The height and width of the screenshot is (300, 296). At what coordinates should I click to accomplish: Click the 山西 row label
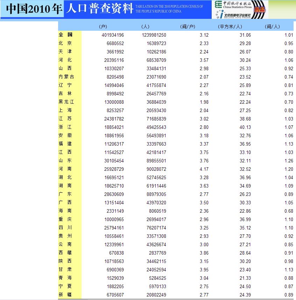tap(65, 68)
